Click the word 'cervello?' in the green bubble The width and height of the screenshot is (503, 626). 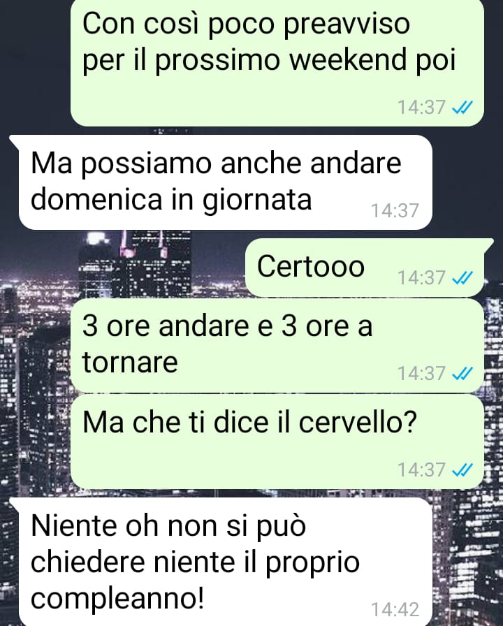[358, 423]
